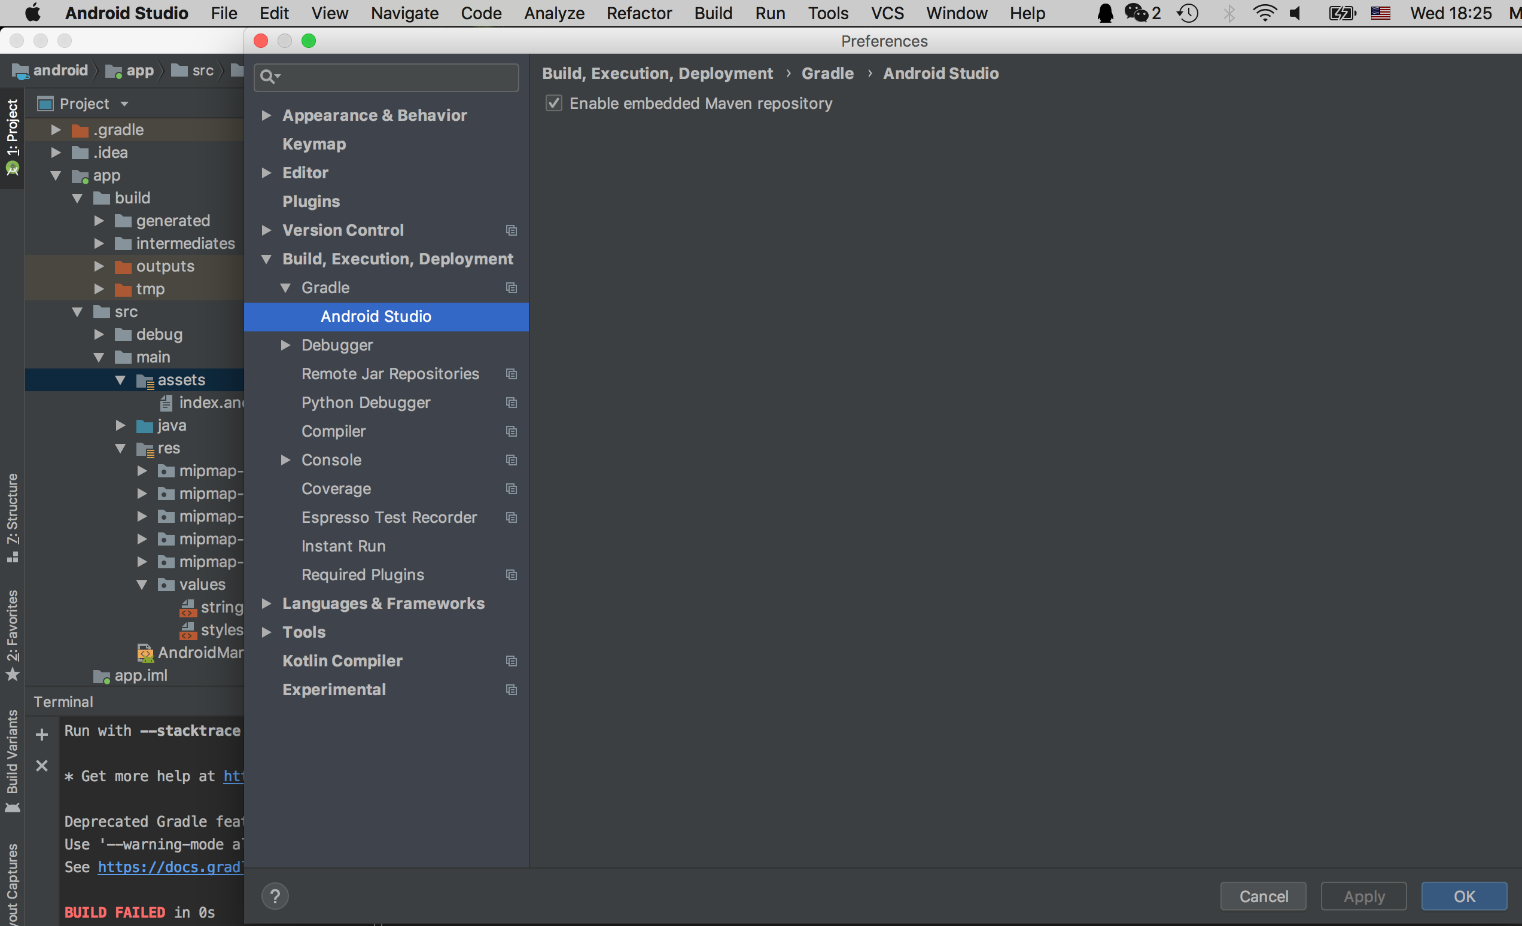Click the OK button
Image resolution: width=1522 pixels, height=926 pixels.
(x=1463, y=896)
